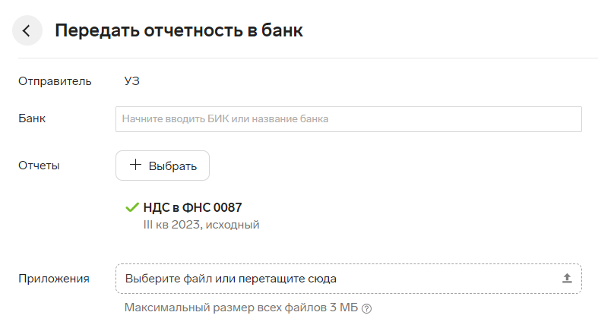Click the Передать отчетность в банк heading
This screenshot has width=598, height=328.
coord(179,30)
